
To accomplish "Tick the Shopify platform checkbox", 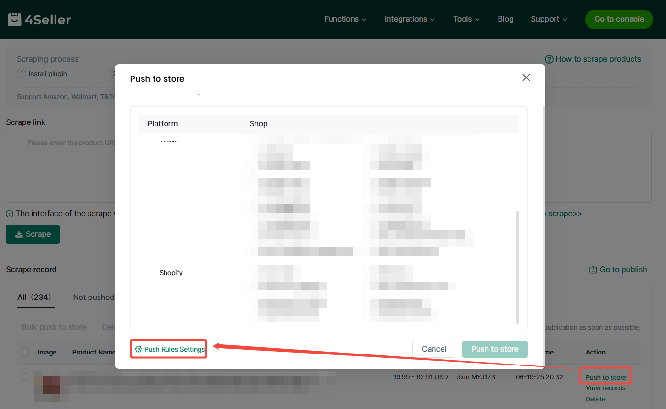I will click(151, 273).
